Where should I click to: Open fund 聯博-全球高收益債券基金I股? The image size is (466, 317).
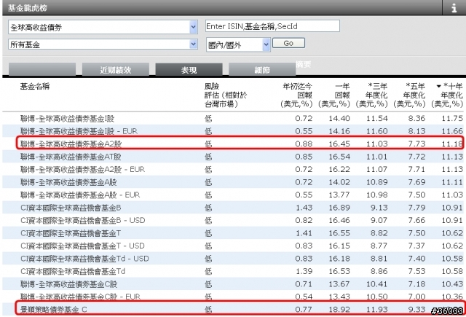coord(68,119)
